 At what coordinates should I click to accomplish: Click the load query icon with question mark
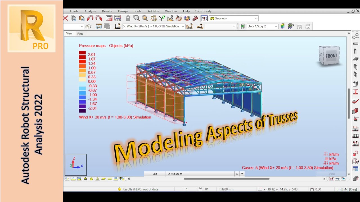pyautogui.click(x=190, y=26)
